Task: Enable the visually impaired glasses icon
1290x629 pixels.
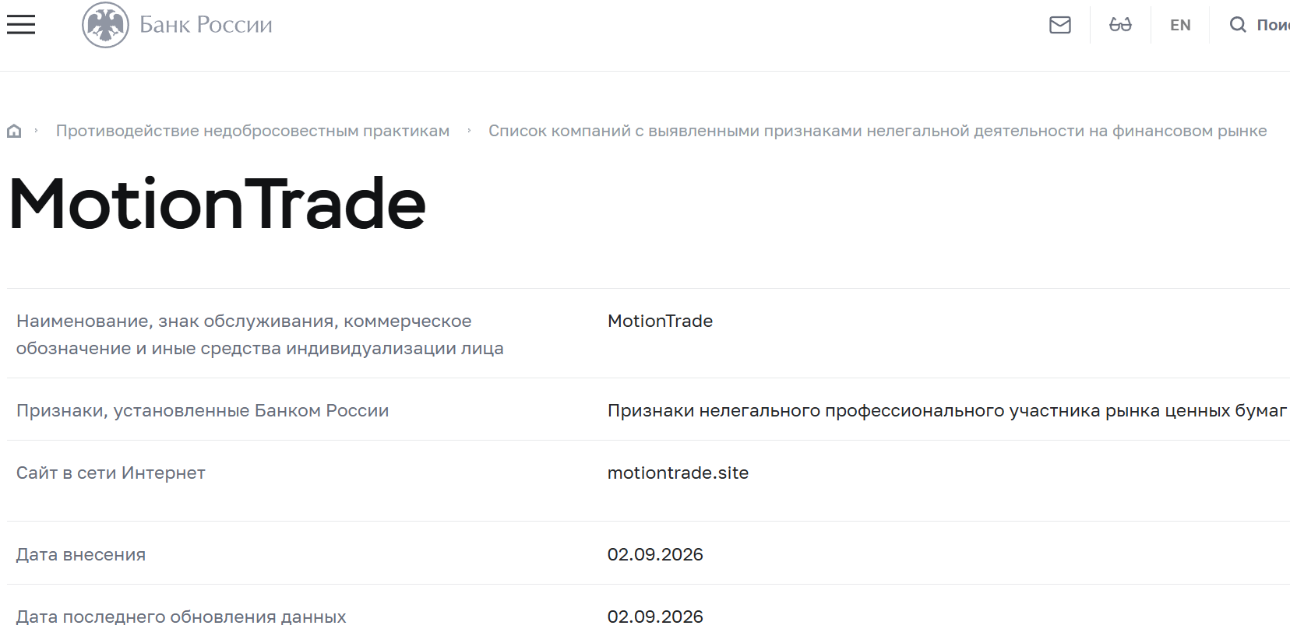Action: point(1120,25)
